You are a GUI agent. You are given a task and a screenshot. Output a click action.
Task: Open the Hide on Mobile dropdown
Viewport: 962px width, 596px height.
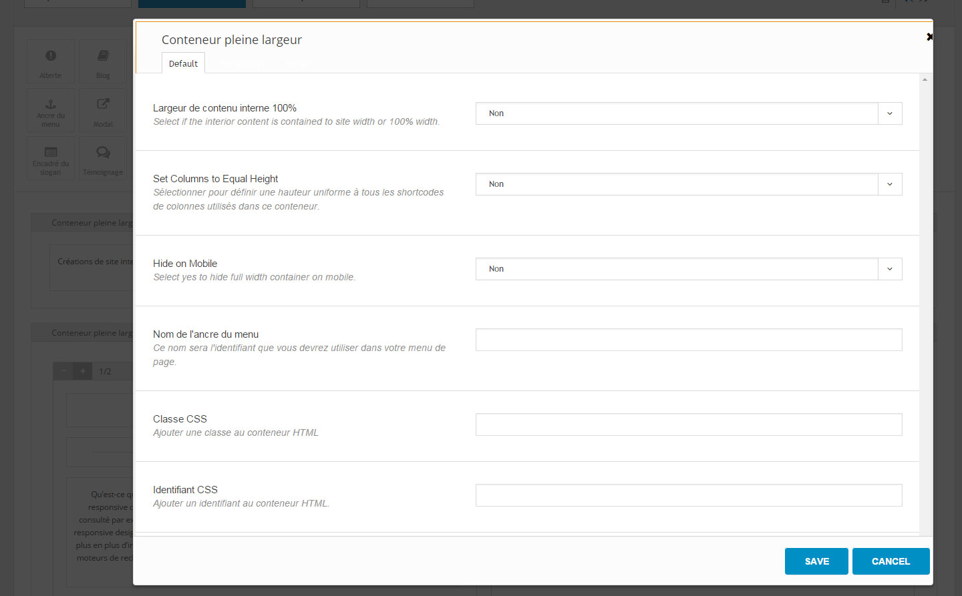[688, 269]
